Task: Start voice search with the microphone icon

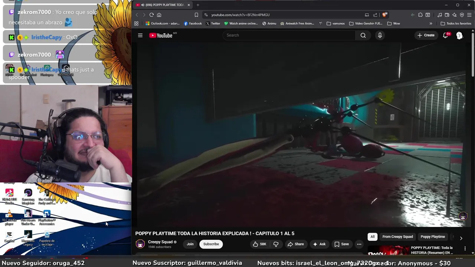Action: pos(380,35)
